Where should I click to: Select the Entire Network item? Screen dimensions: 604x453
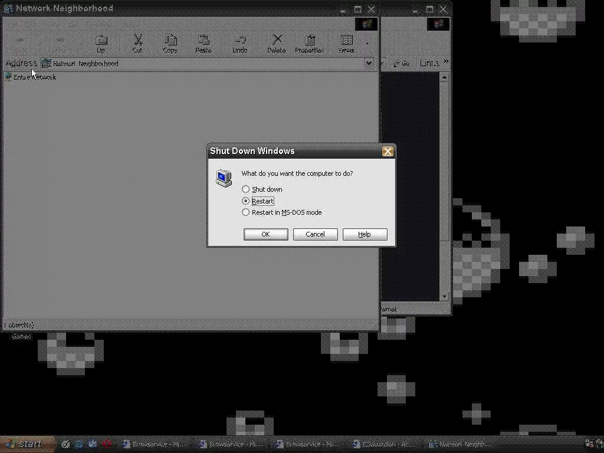(x=31, y=77)
